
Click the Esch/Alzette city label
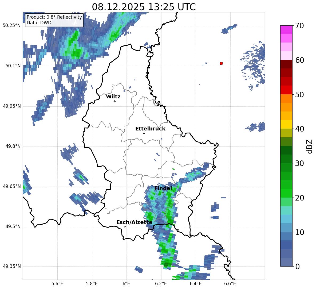click(134, 222)
